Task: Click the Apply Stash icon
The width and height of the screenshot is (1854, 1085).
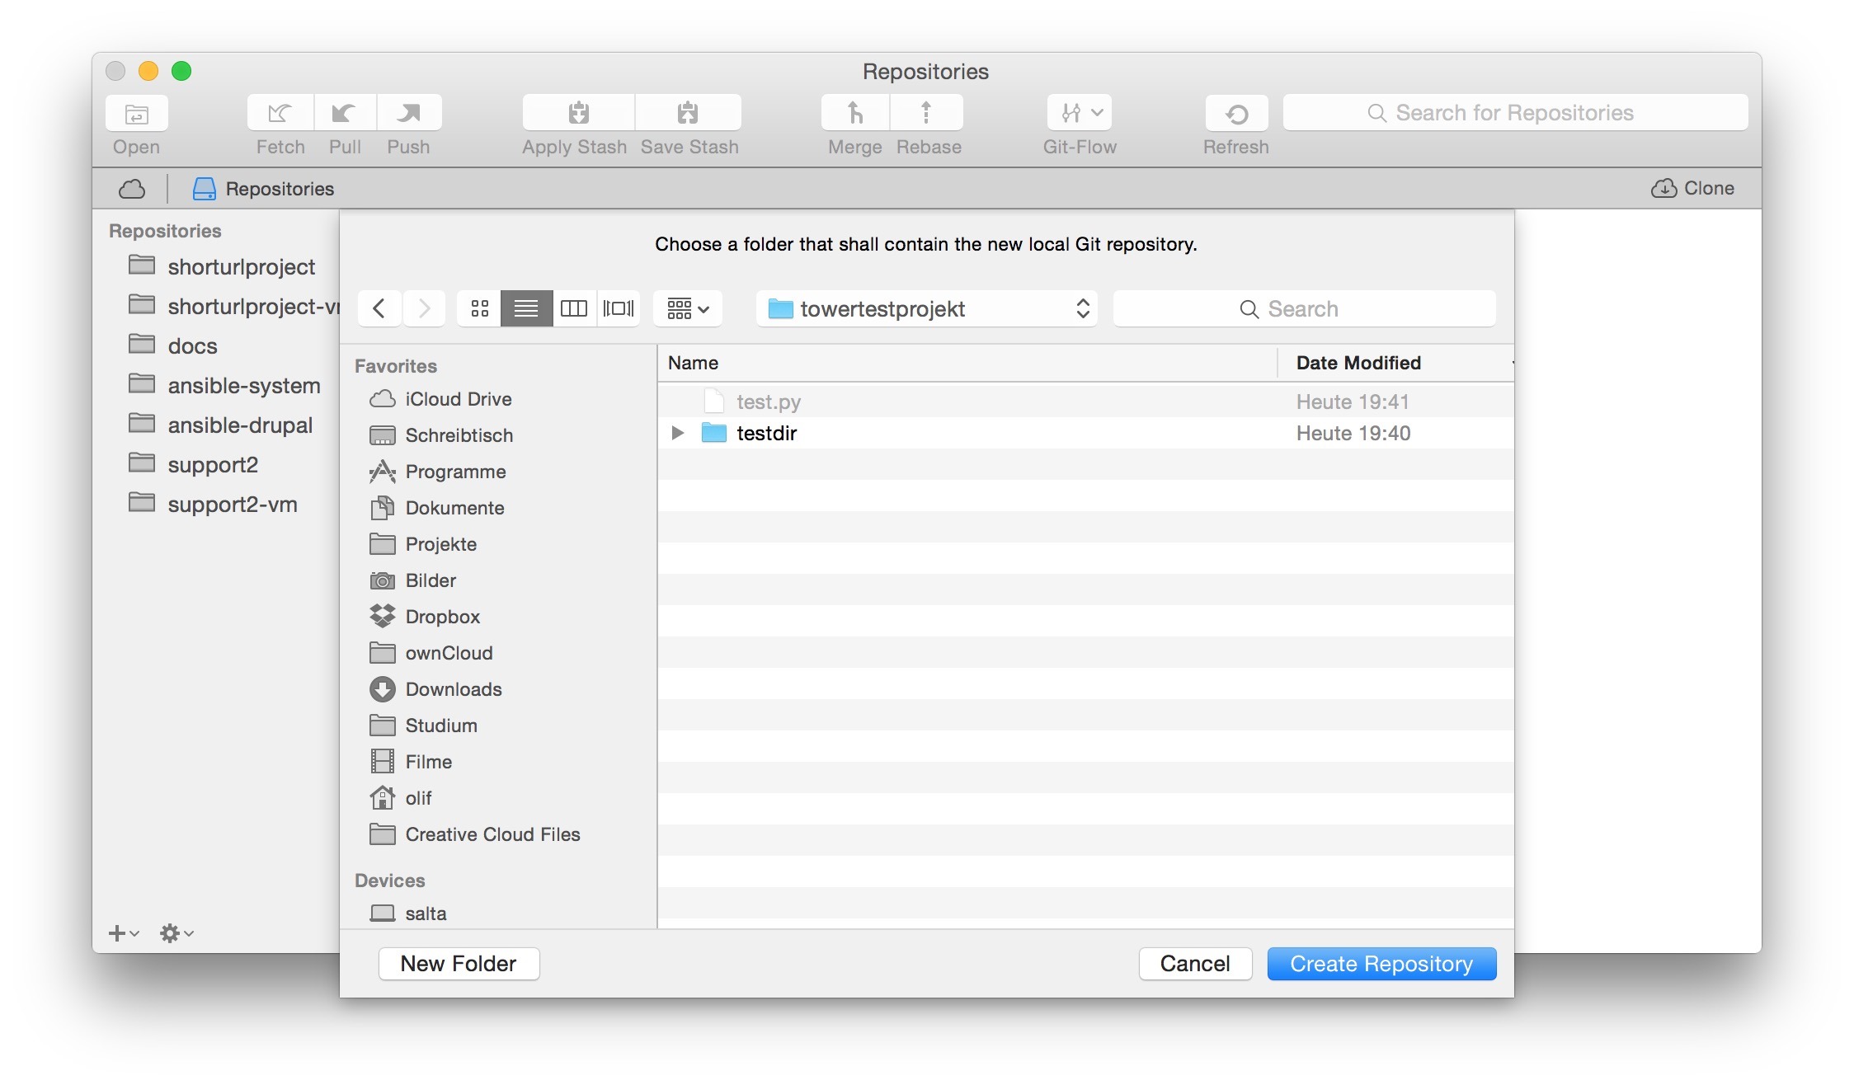Action: click(x=578, y=113)
